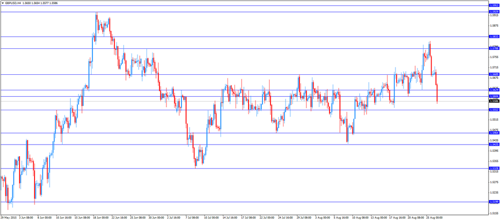Click the 10 Aug 08:00 time label
Screen dimensions: 500x220
click(359, 218)
